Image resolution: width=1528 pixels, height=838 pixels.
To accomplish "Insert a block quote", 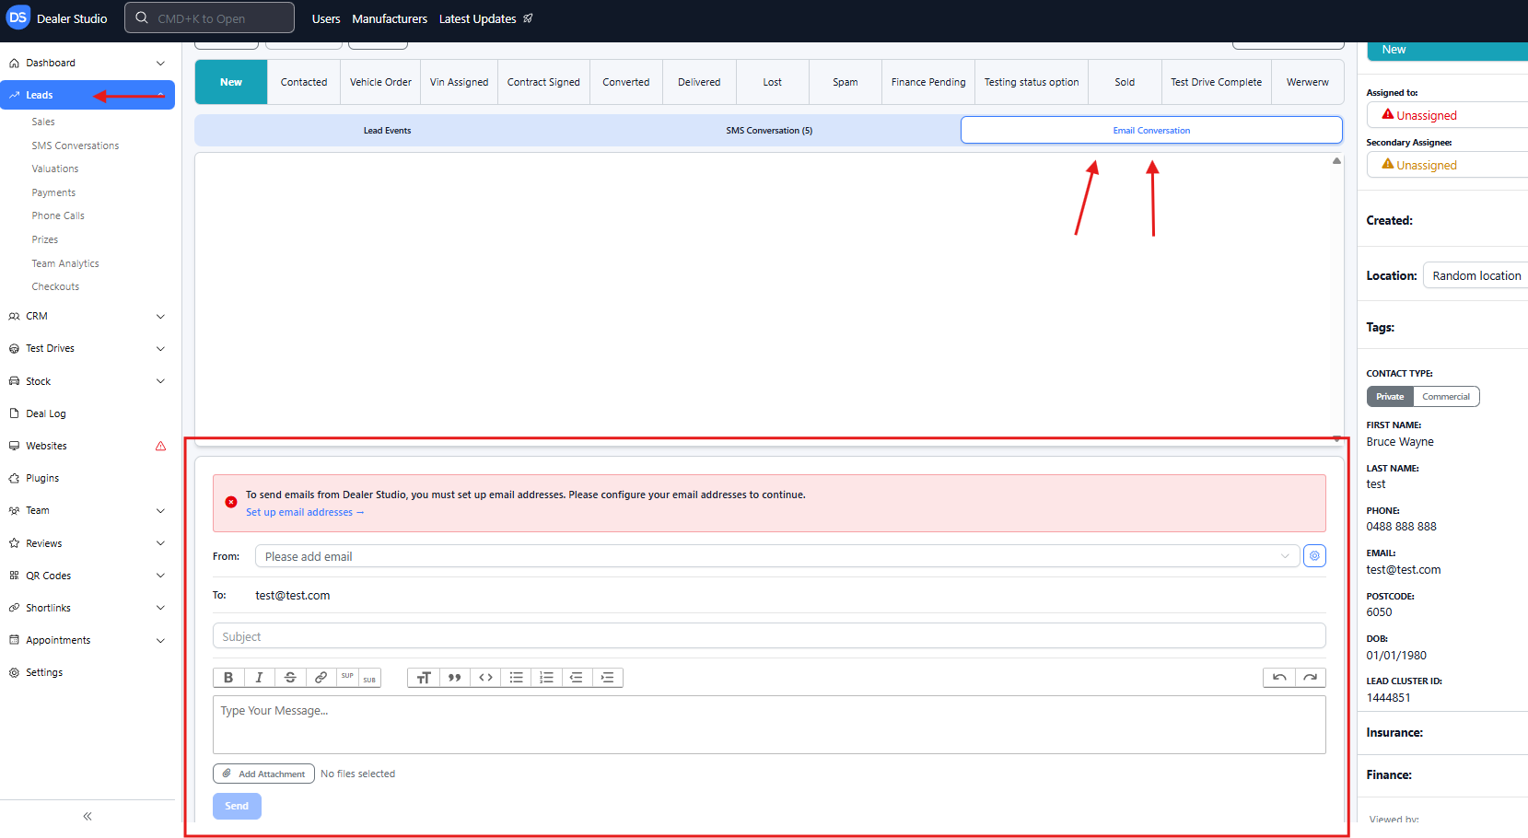I will pos(454,678).
